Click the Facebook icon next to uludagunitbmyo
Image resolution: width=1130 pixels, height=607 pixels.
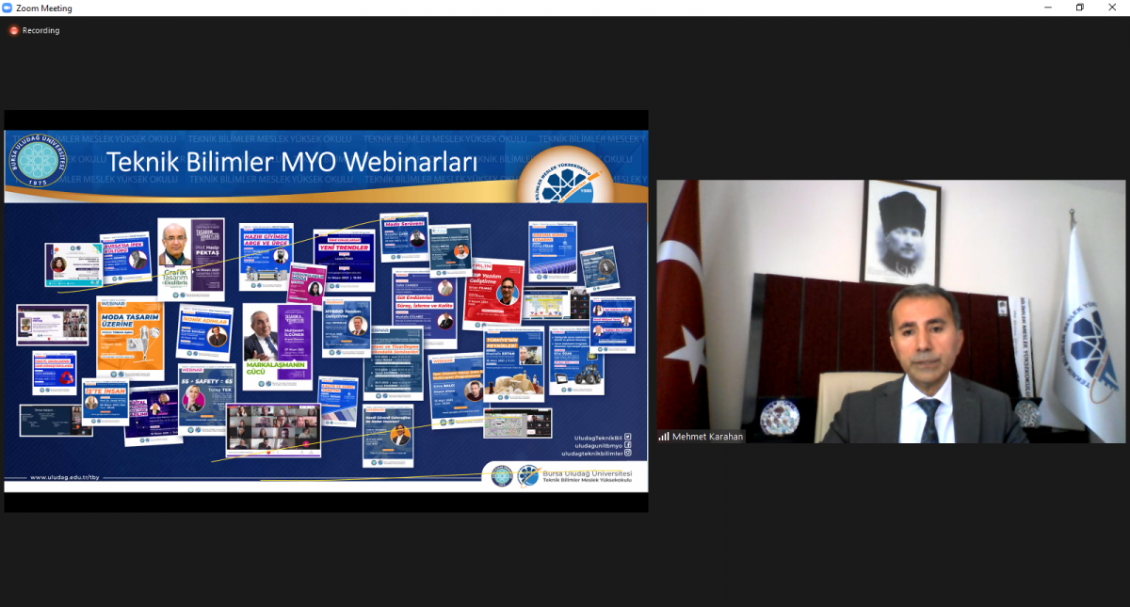tap(628, 445)
